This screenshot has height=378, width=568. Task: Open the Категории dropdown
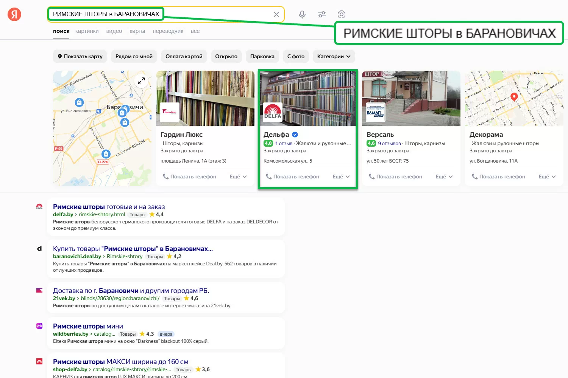coord(334,56)
